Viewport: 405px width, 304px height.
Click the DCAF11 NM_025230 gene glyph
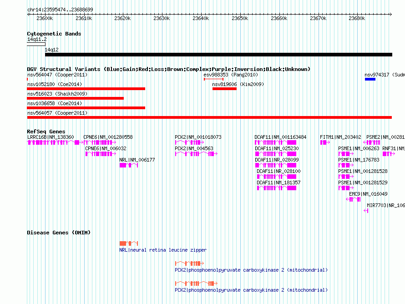[276, 154]
